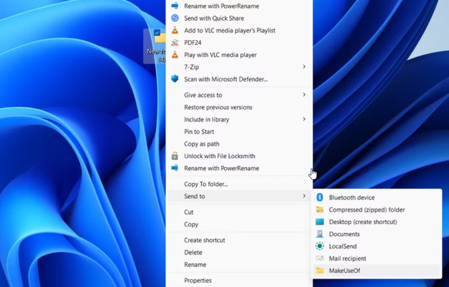Toggle the New folder selection checkbox

point(157,33)
